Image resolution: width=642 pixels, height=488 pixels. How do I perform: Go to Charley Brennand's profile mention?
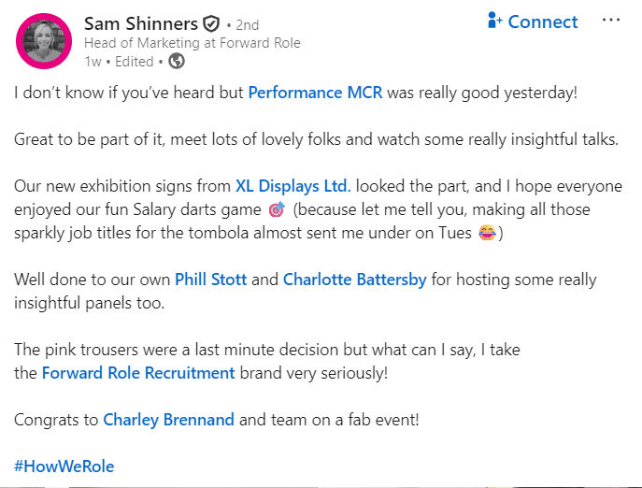168,420
